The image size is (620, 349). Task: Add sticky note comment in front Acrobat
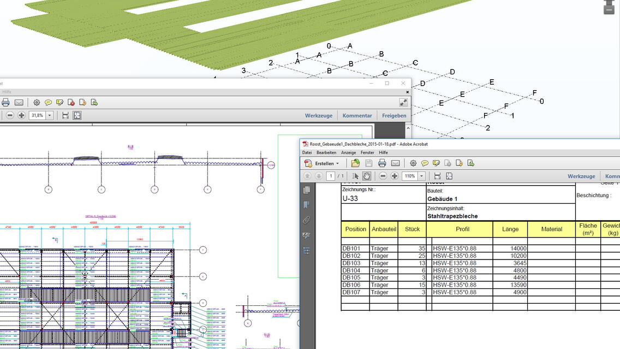[x=425, y=163]
